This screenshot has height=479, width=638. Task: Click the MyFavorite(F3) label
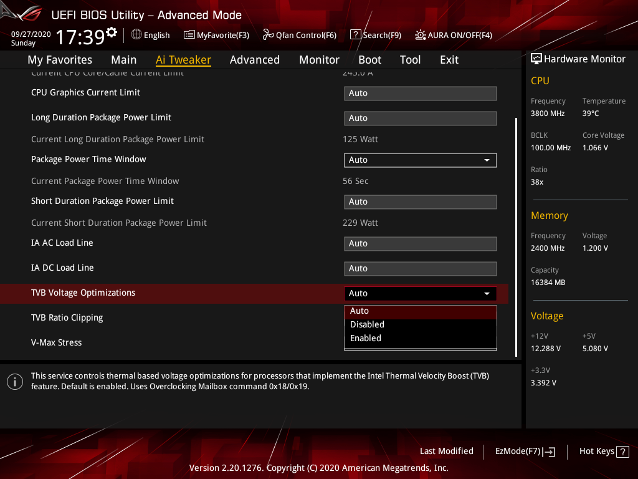click(223, 36)
